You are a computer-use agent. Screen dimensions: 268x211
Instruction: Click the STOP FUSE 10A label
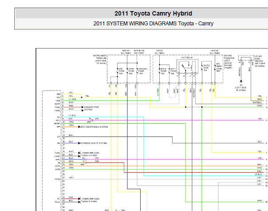point(131,71)
